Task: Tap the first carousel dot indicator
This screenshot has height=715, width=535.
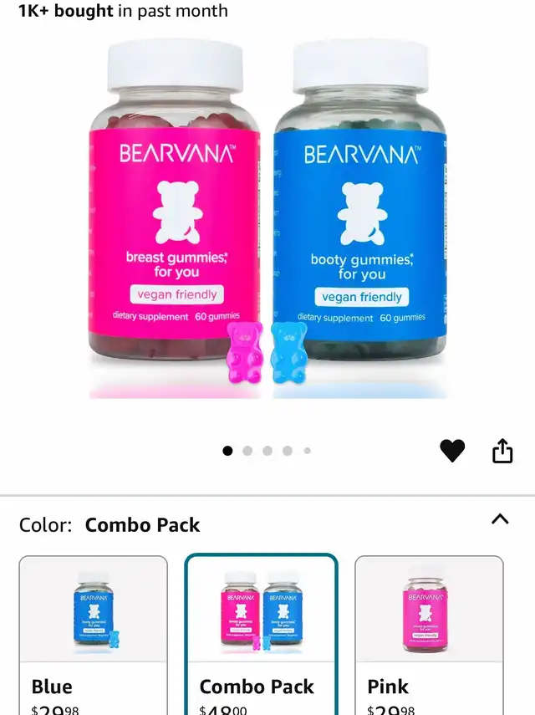Action: coord(227,451)
